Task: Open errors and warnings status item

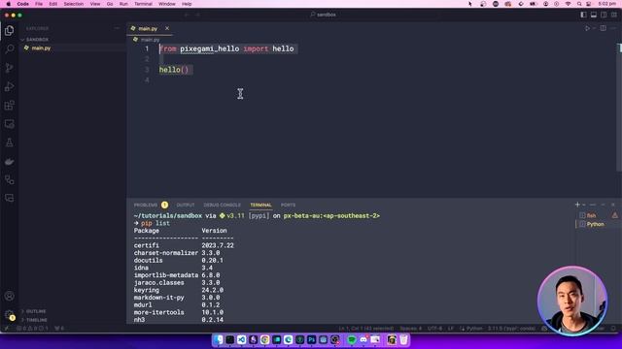Action: [x=32, y=329]
